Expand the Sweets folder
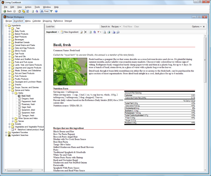The height and width of the screenshot is (176, 211). tap(9, 124)
